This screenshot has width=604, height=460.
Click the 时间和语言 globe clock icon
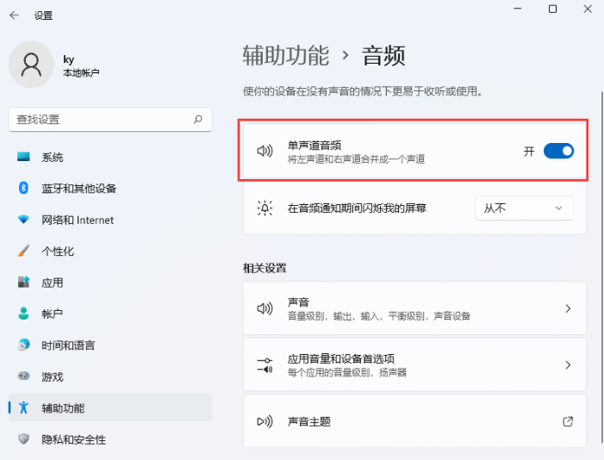click(x=24, y=345)
